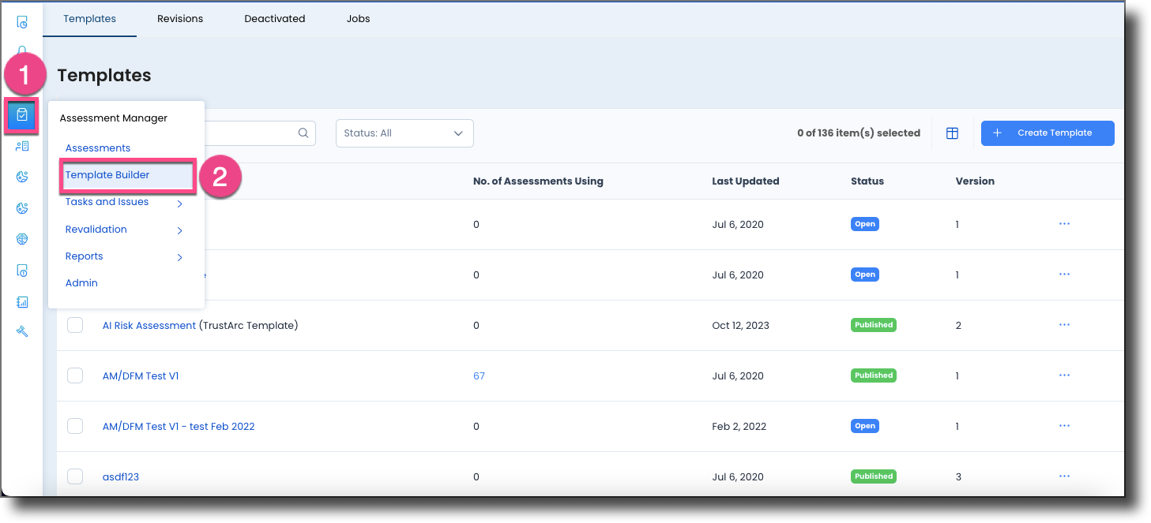Click the user records sidebar icon below Assessment Manager
Image resolution: width=1151 pixels, height=523 pixels.
pyautogui.click(x=22, y=146)
